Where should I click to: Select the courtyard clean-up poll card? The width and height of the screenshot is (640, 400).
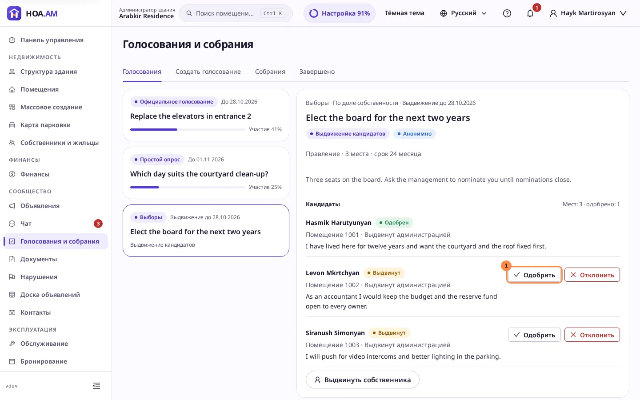pos(206,173)
